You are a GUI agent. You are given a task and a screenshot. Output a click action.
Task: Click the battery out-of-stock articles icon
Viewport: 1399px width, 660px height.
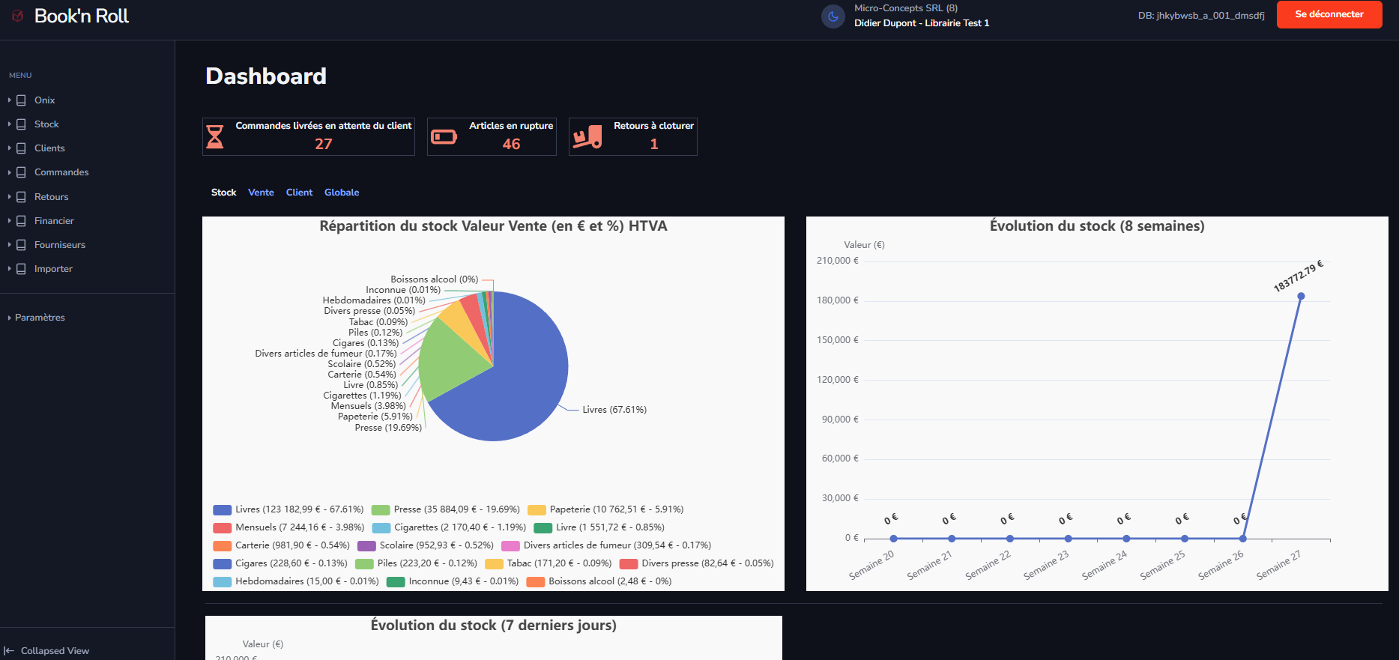tap(444, 136)
